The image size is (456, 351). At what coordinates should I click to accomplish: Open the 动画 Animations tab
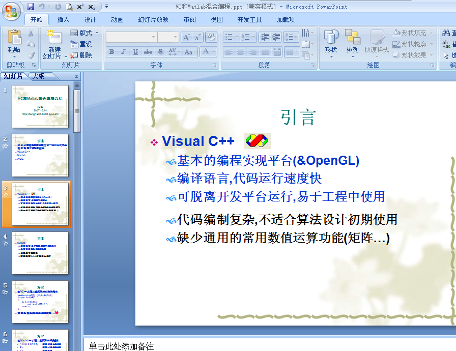[117, 20]
